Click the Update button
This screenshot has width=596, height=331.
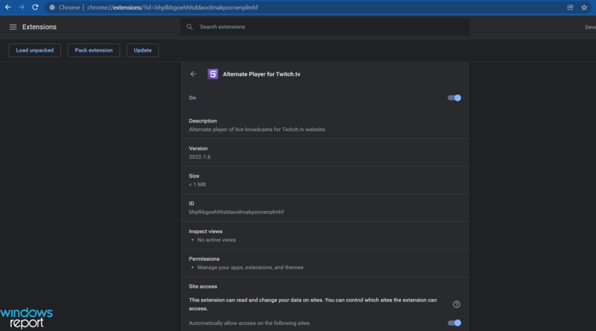[142, 50]
